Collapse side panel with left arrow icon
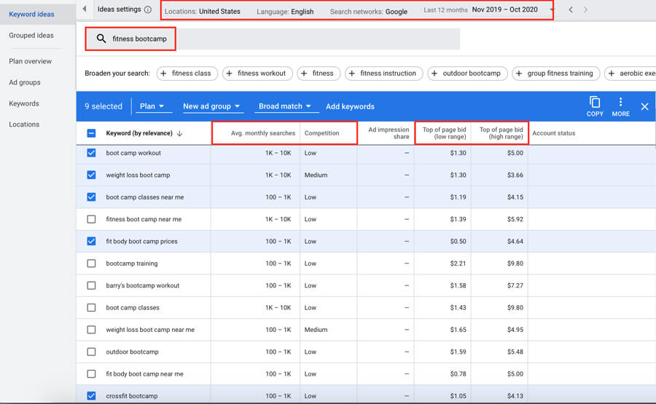656x404 pixels. [85, 9]
